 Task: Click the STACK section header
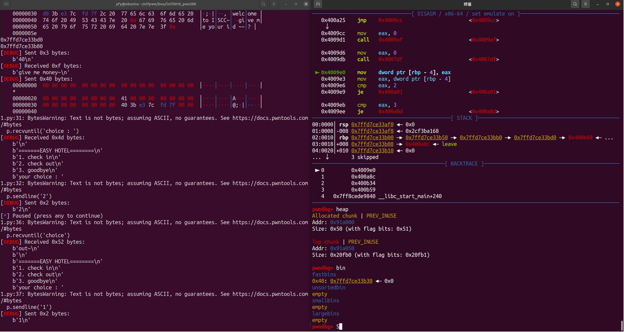464,118
